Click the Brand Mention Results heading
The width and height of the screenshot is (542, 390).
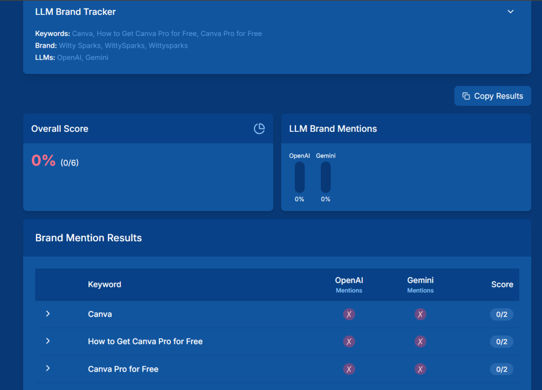point(88,238)
